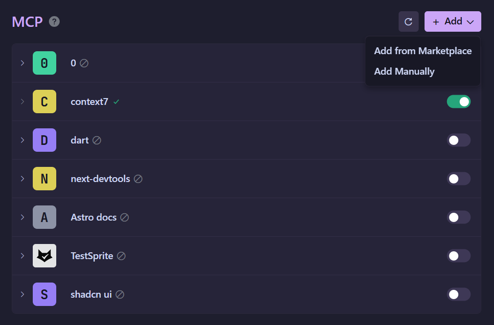Disable the context7 server toggle
This screenshot has width=494, height=325.
tap(458, 102)
